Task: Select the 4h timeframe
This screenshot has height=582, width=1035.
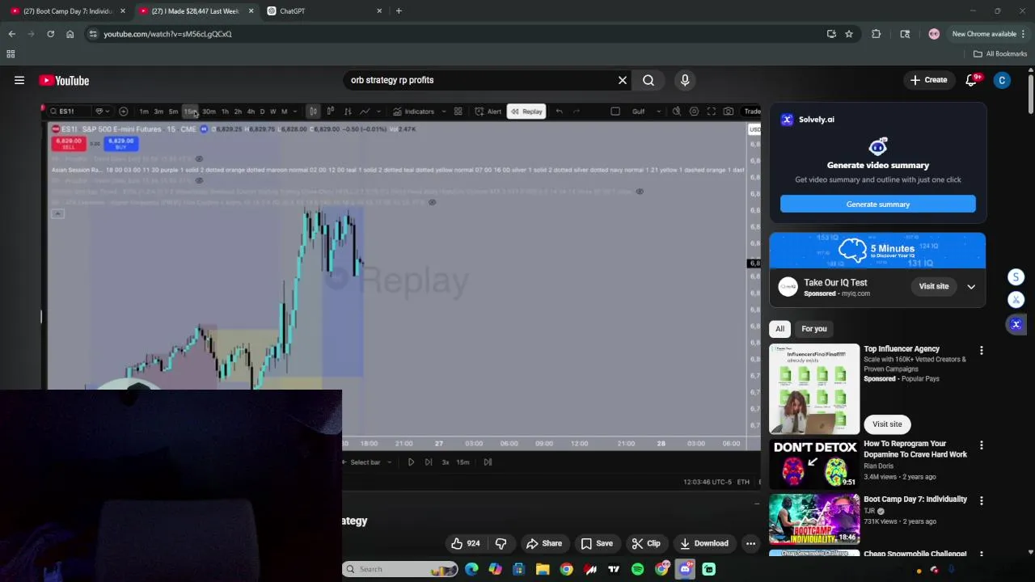Action: coord(251,112)
